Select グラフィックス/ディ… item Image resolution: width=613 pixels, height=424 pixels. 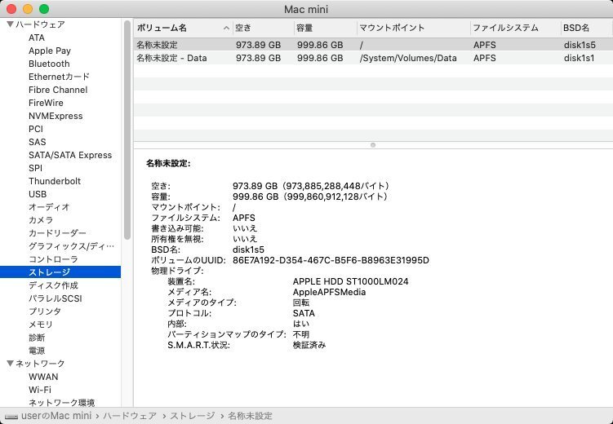[72, 246]
